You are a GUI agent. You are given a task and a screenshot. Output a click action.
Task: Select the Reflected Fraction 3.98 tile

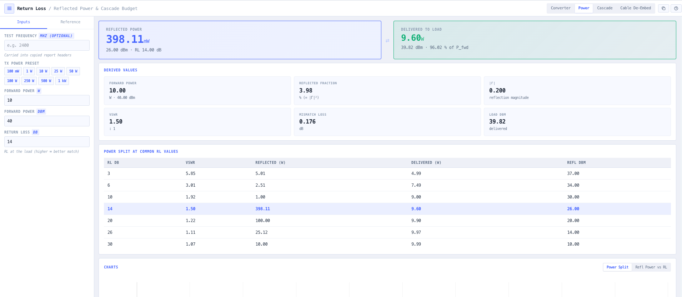click(x=387, y=91)
